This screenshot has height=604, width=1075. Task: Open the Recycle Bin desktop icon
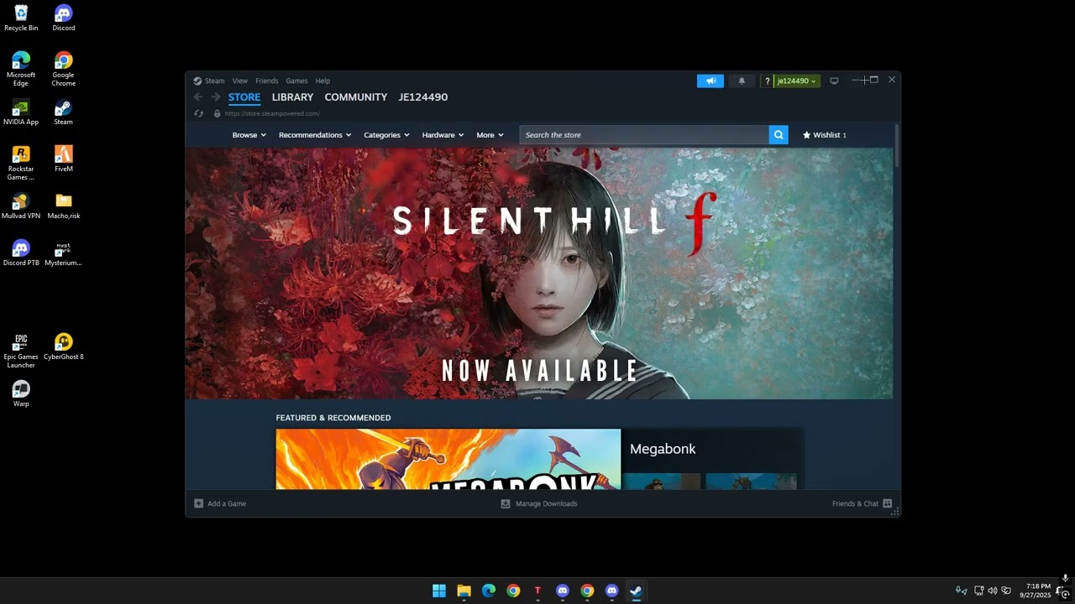21,18
